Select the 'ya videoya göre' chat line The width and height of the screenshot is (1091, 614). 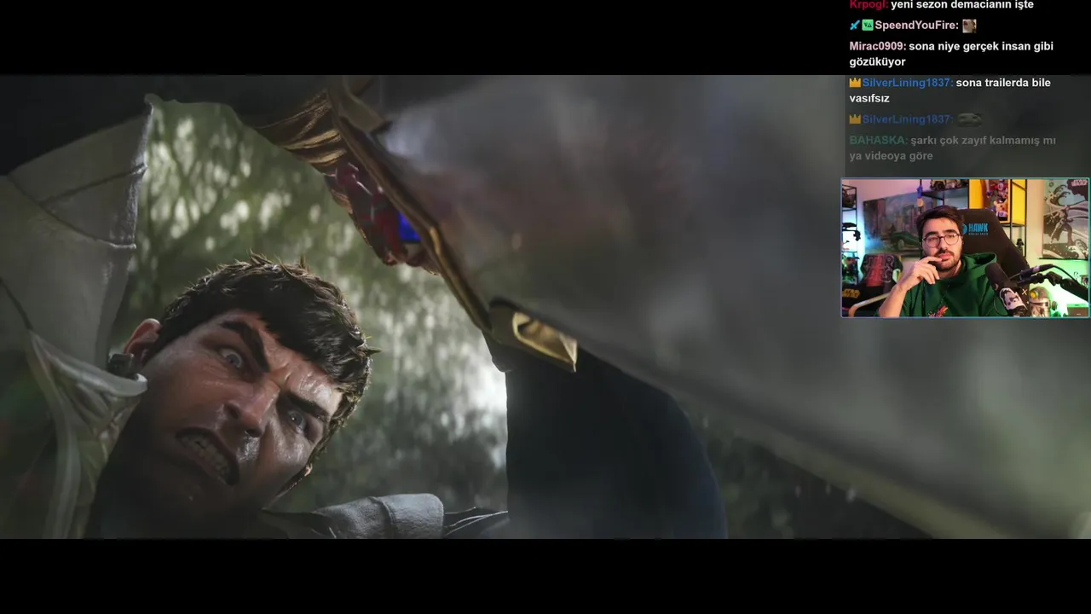(x=891, y=156)
